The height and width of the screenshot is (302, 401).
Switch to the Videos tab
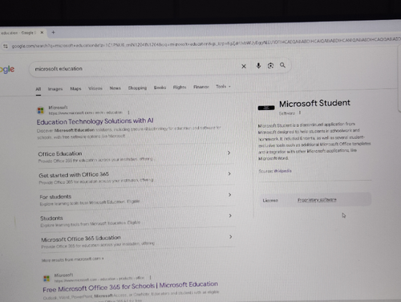(95, 88)
